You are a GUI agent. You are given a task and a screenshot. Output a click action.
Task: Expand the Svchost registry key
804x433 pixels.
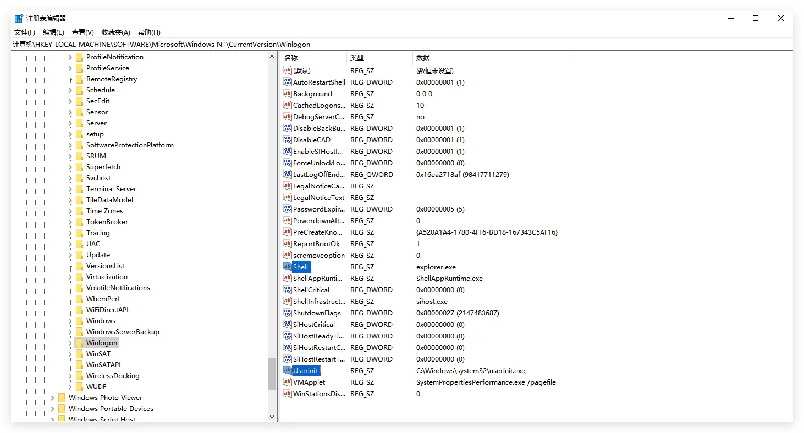[x=70, y=178]
